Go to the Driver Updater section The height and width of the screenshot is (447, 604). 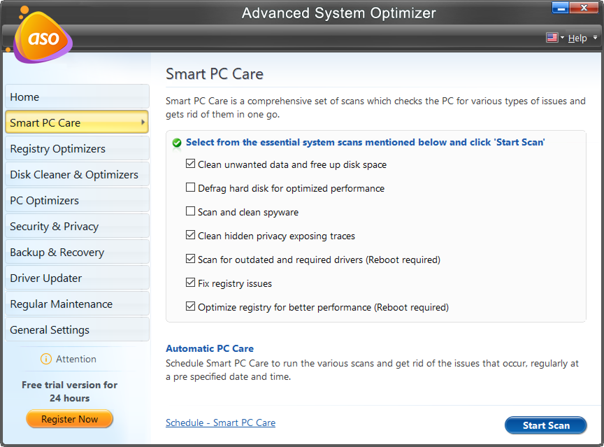coord(77,277)
